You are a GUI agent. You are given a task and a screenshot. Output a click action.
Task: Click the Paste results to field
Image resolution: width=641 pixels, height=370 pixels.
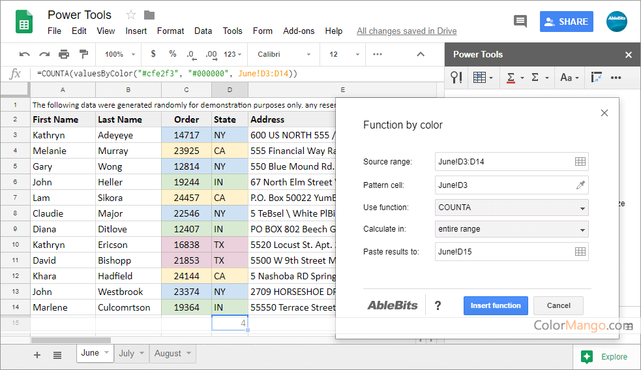[x=511, y=252]
